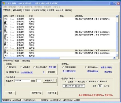Click the horizontal scrollbar left arrow
121x103 pixels.
(x=5, y=58)
